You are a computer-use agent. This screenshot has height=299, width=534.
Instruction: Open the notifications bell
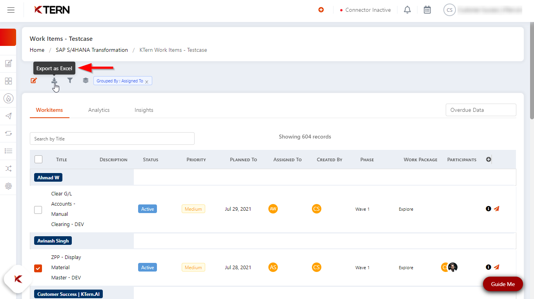[407, 10]
